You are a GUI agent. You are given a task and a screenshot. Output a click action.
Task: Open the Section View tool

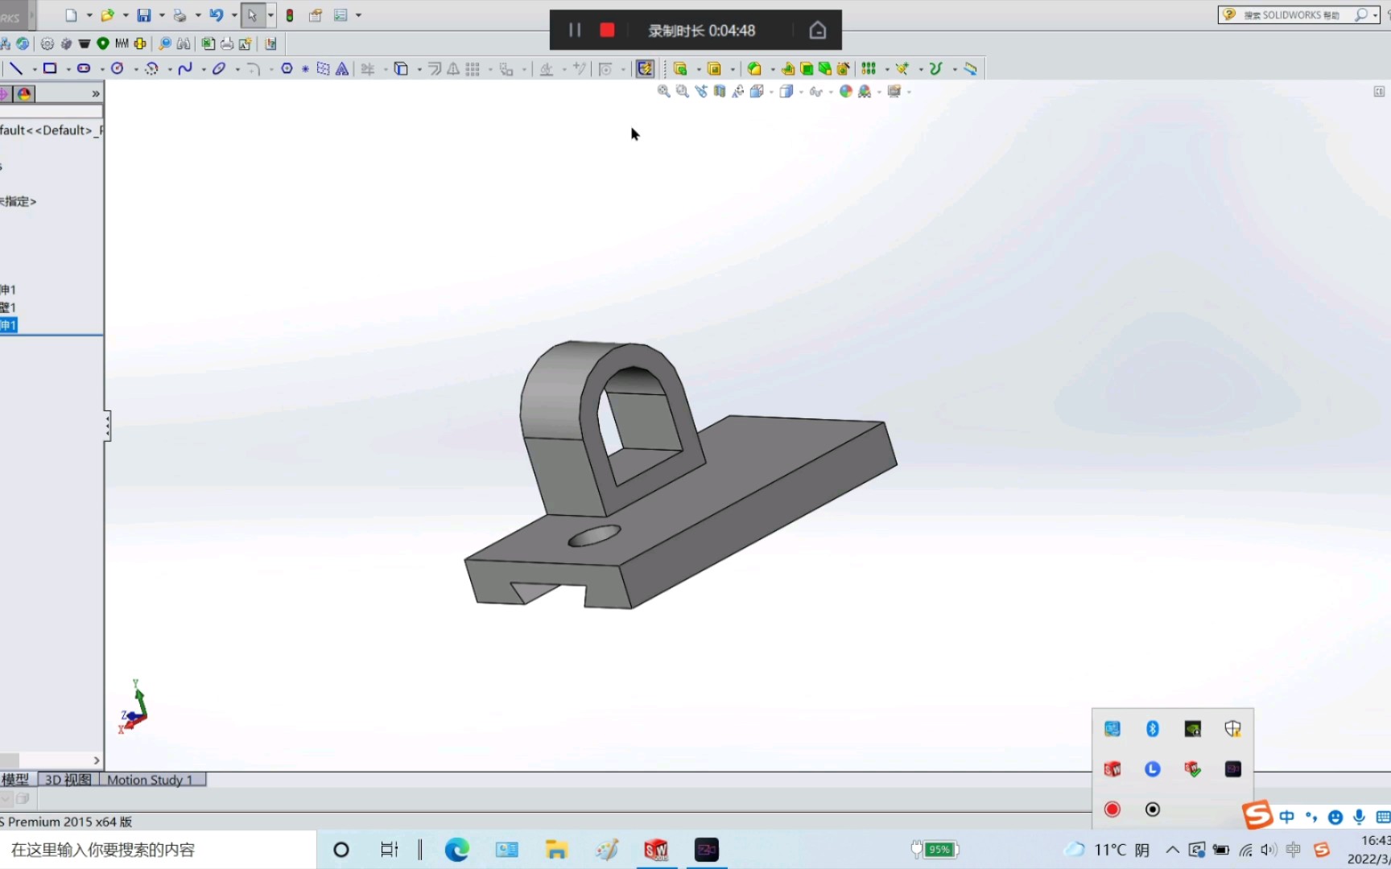click(719, 91)
